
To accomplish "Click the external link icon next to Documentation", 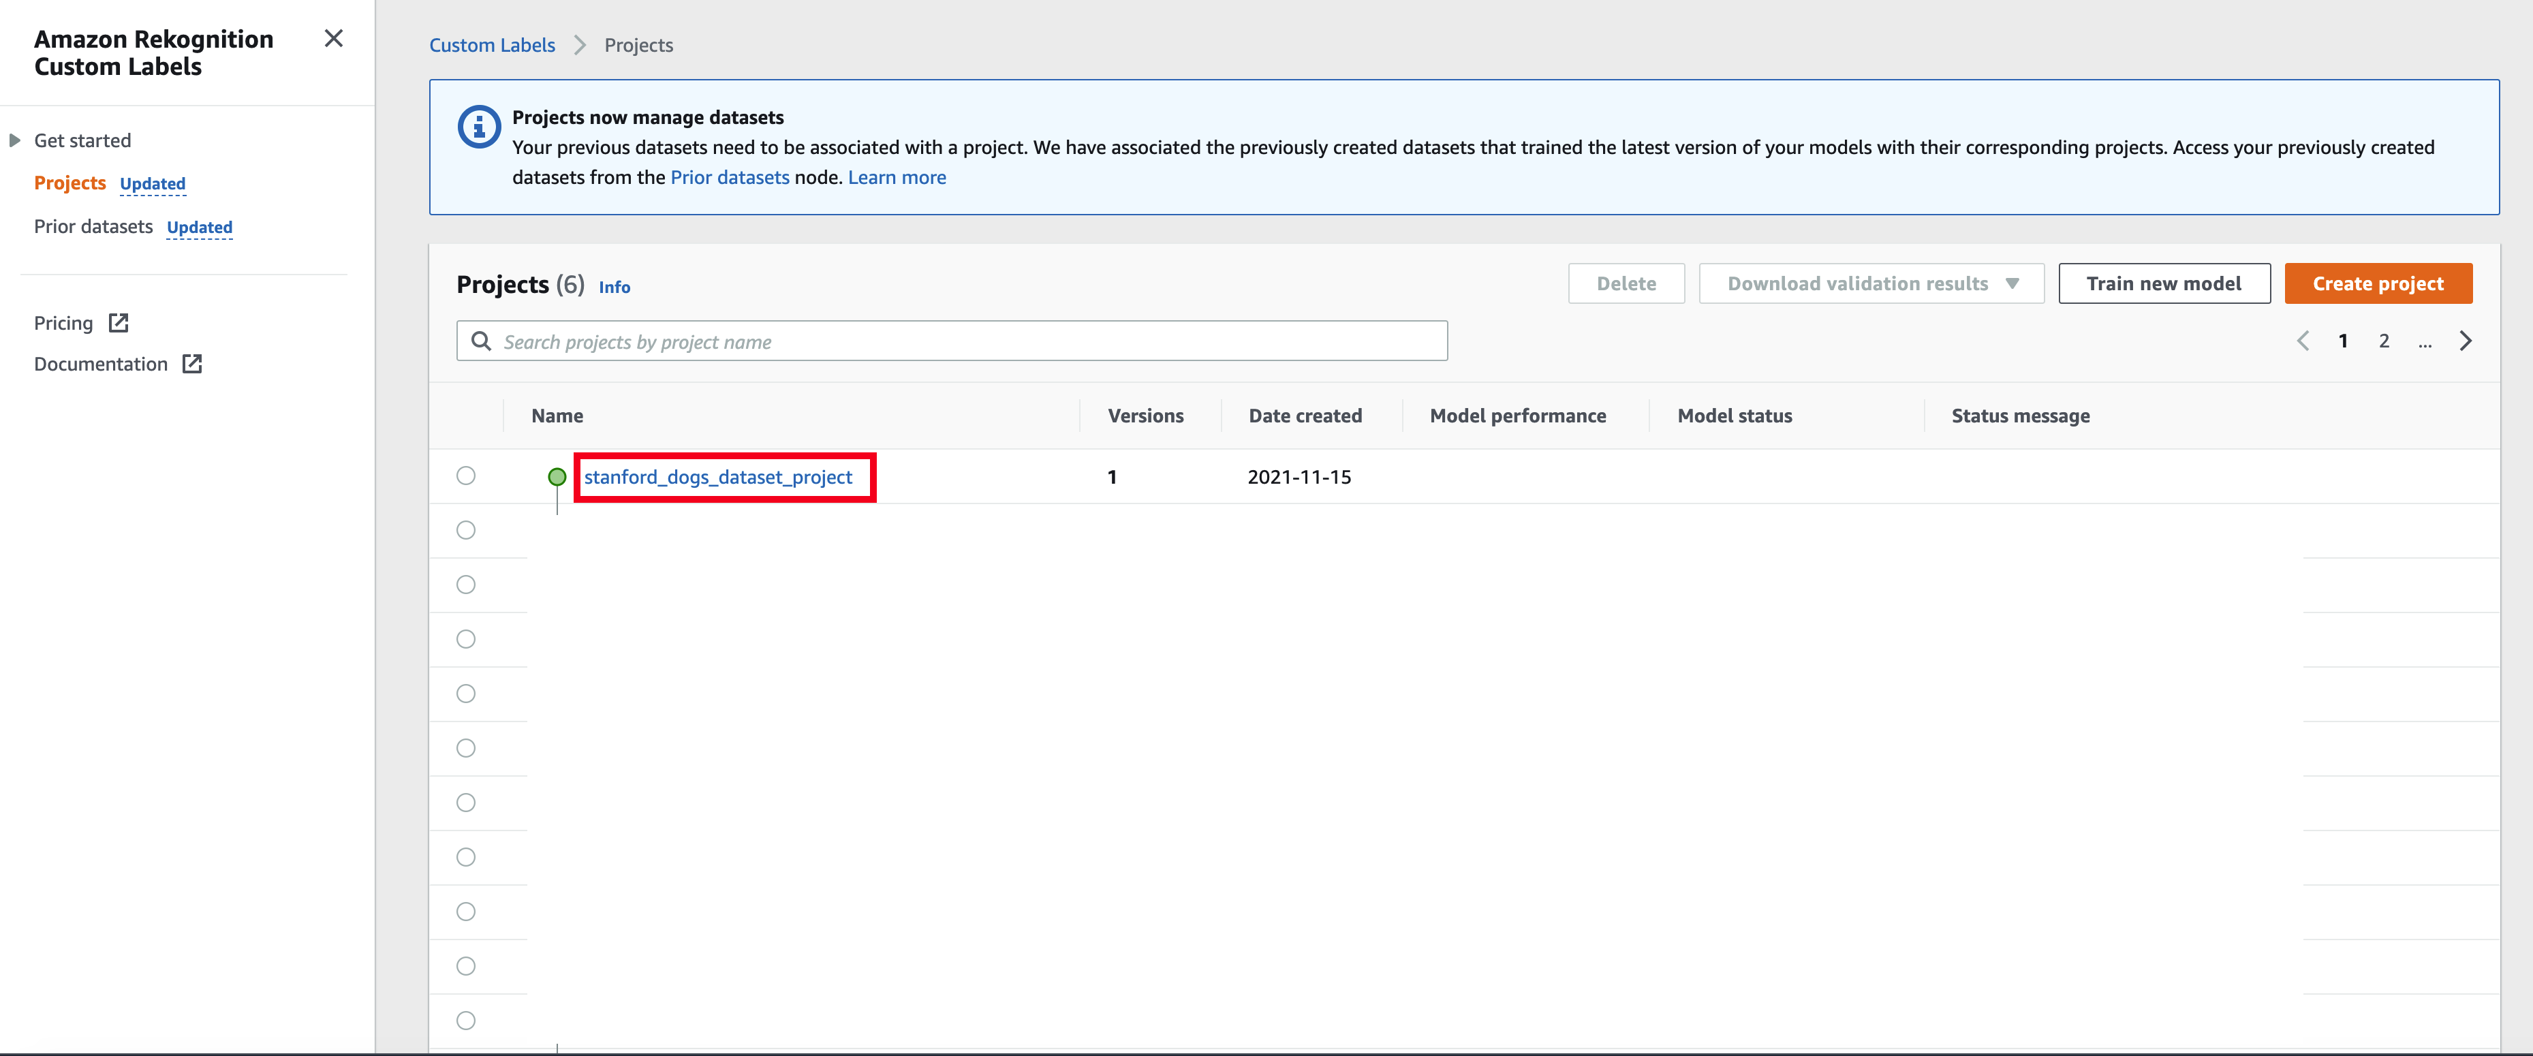I will coord(193,364).
